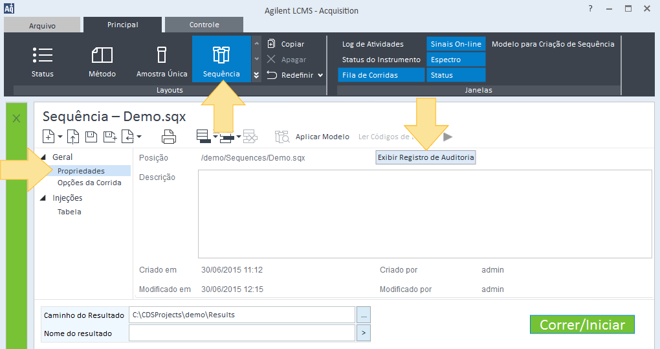Open the Amostra Única layout

click(x=162, y=62)
